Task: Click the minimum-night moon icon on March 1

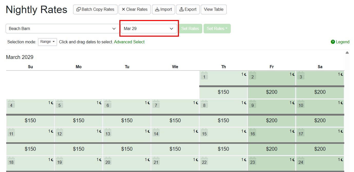Action: (x=245, y=74)
